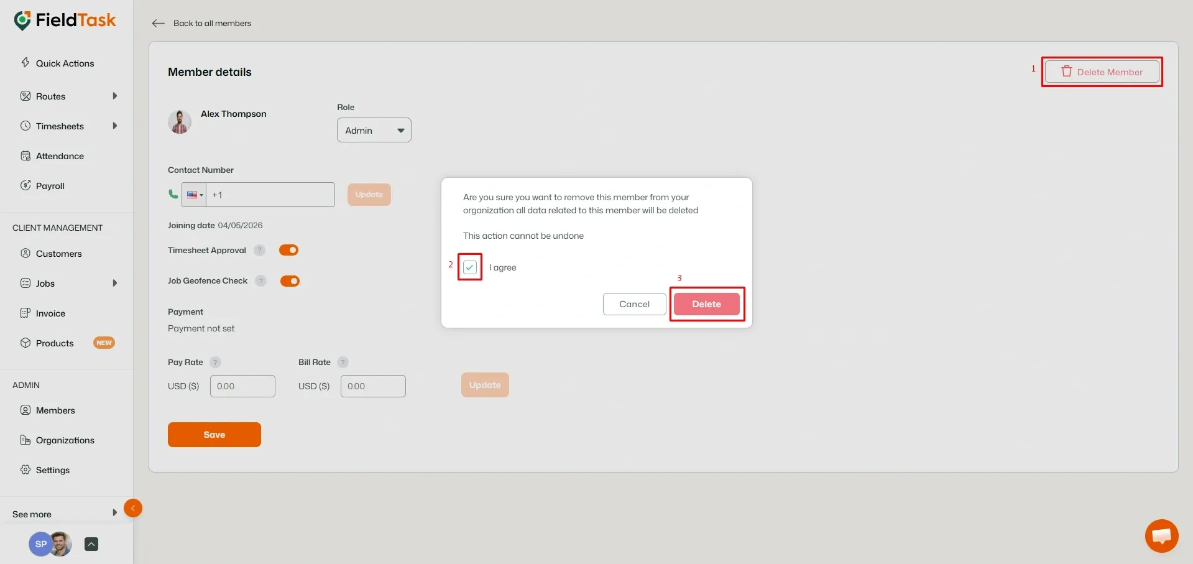Click the Bill Rate help icon
Screen dimensions: 1193x564
pyautogui.click(x=343, y=362)
